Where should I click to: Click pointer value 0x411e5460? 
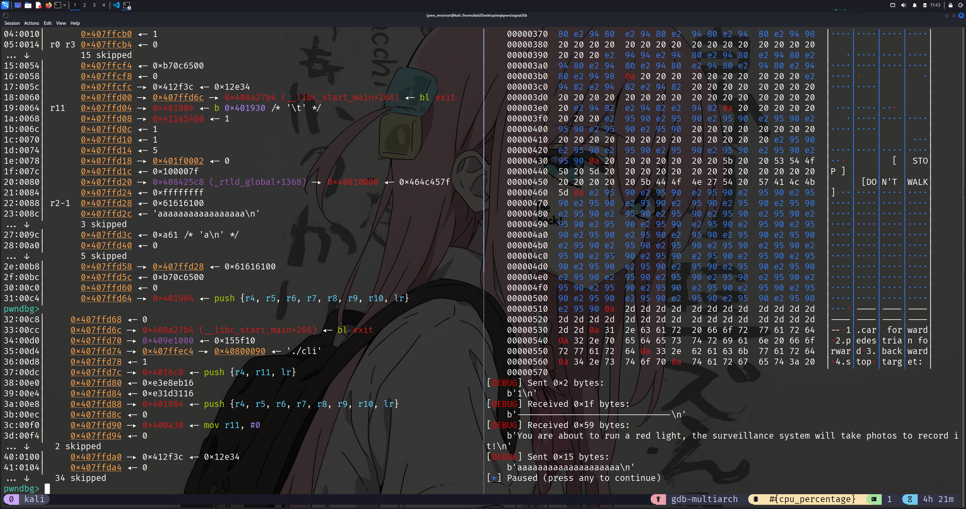pyautogui.click(x=178, y=118)
